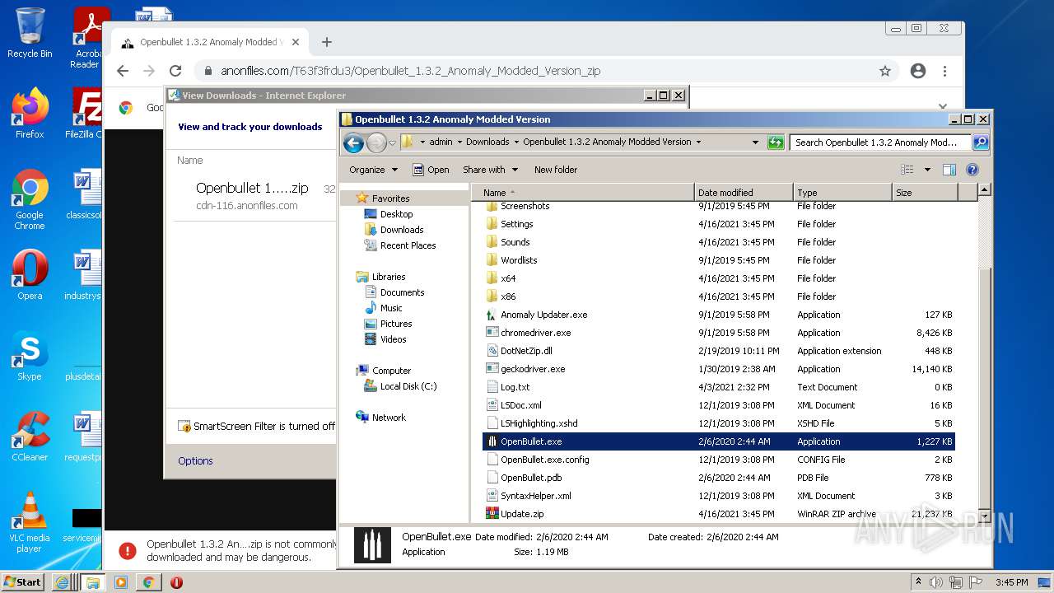The height and width of the screenshot is (593, 1054).
Task: Select the geckodriver.exe file row
Action: (719, 369)
